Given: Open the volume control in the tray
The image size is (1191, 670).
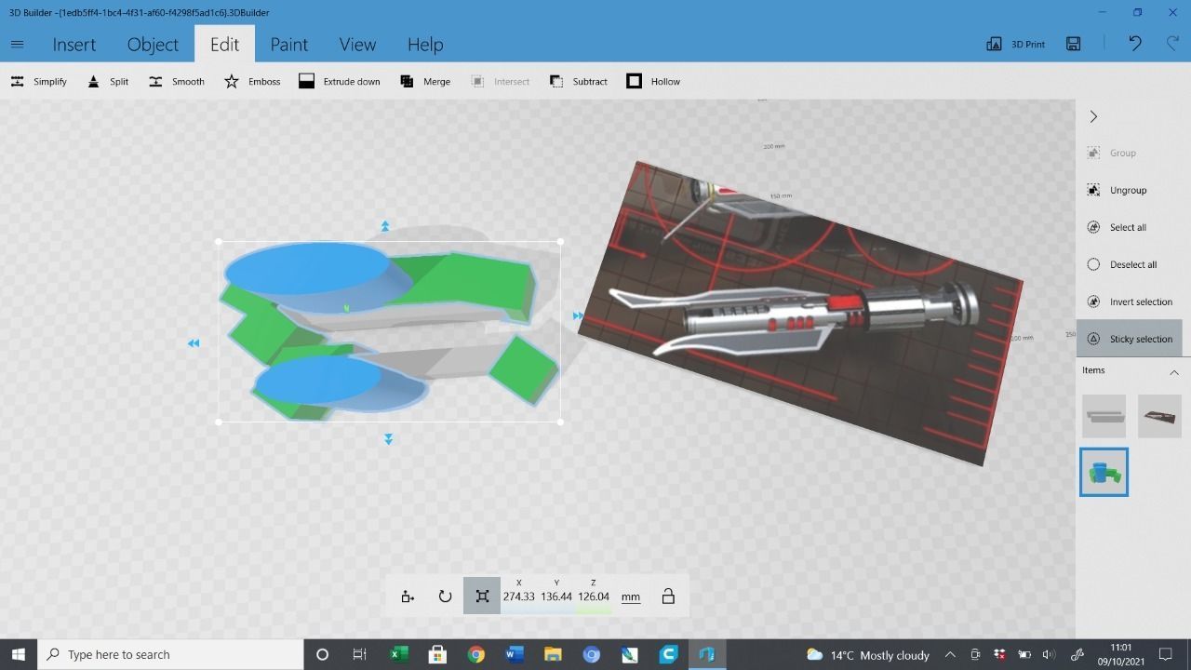Looking at the screenshot, I should (x=1049, y=654).
